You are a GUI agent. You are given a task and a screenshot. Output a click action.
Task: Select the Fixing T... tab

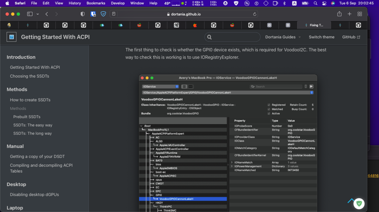[x=316, y=25]
